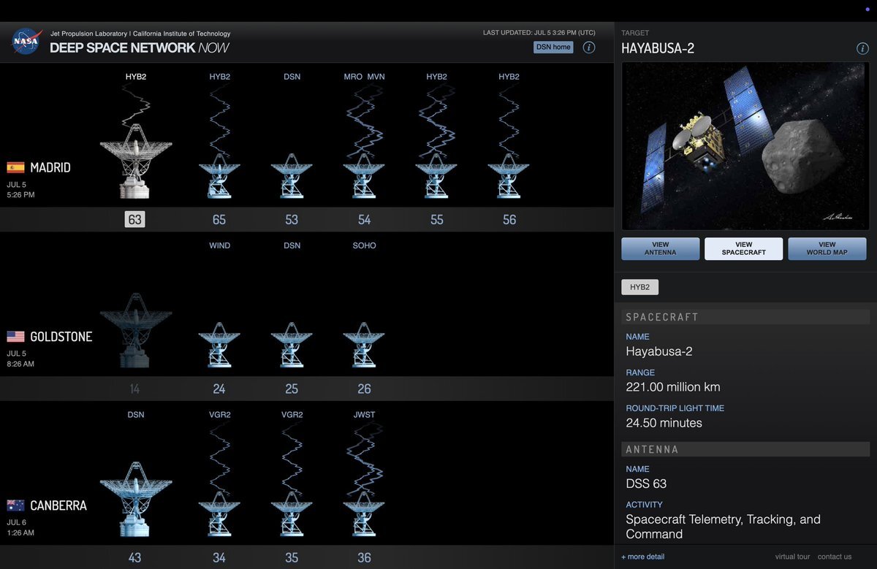Click HYB2 label above antenna 56
Viewport: 877px width, 569px height.
pos(509,77)
